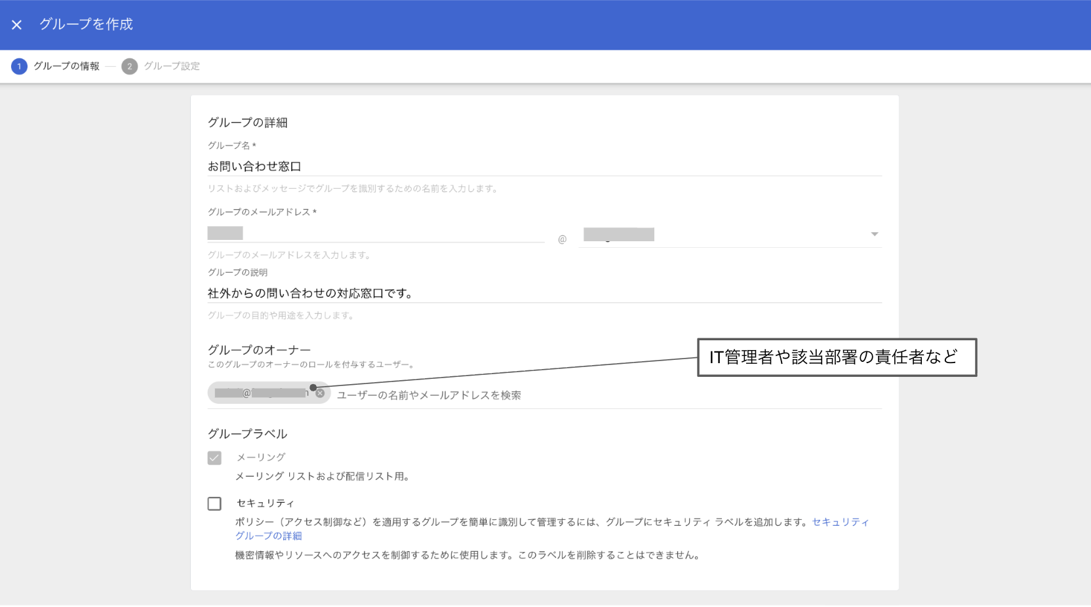Enable the セキュリティ checkbox
The image size is (1091, 607).
[x=214, y=503]
